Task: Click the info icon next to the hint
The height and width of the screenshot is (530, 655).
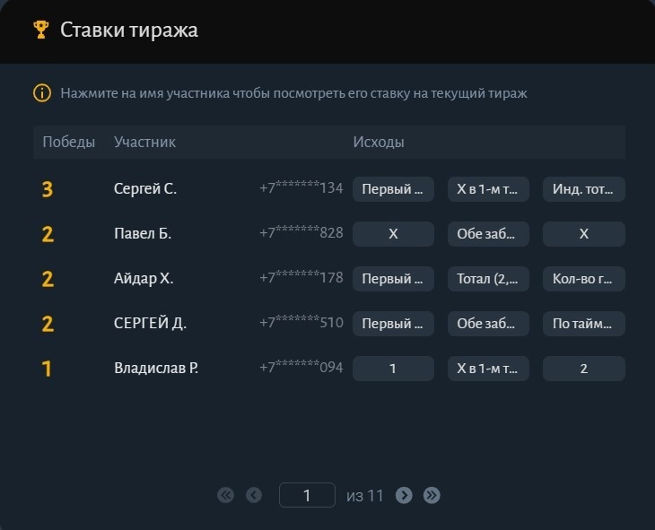Action: click(42, 92)
